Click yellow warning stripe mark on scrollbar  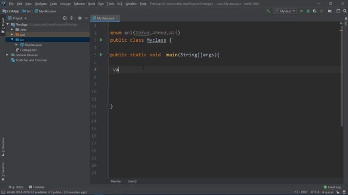tap(341, 30)
